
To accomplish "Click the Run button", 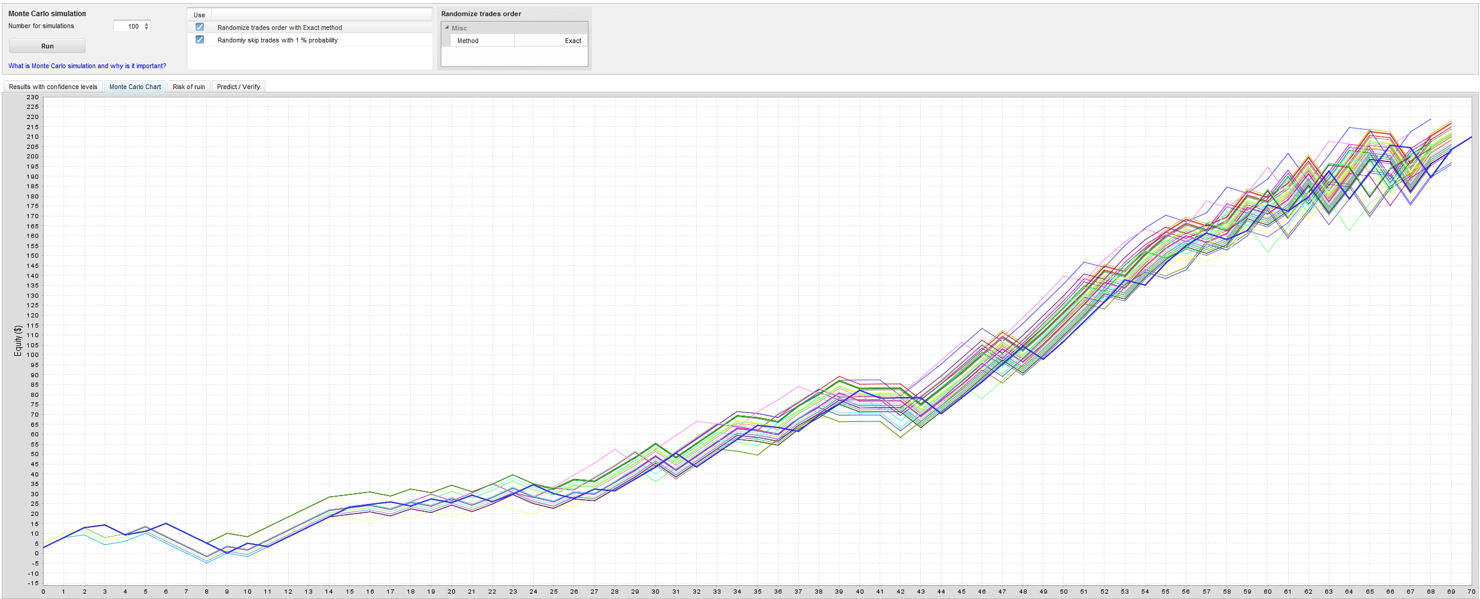I will pyautogui.click(x=47, y=46).
